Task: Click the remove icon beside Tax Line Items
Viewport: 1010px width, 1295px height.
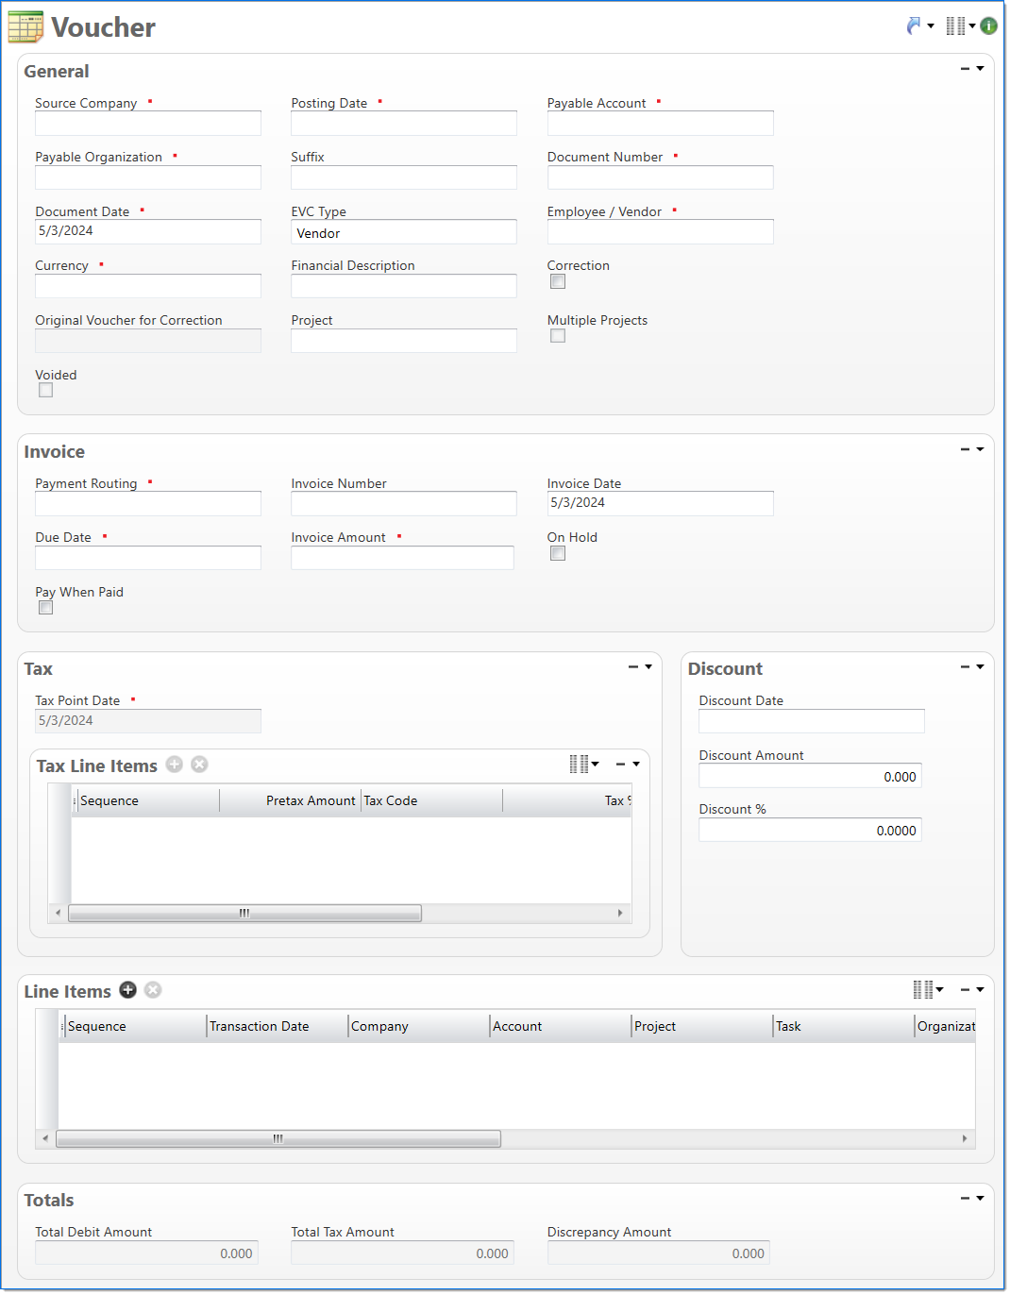Action: [x=199, y=765]
